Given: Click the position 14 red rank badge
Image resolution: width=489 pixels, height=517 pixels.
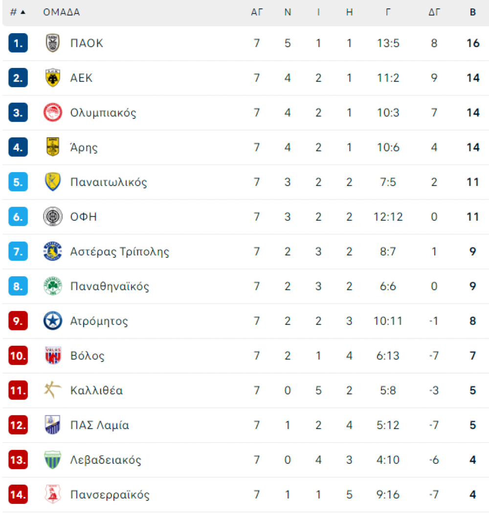Looking at the screenshot, I should [x=18, y=495].
